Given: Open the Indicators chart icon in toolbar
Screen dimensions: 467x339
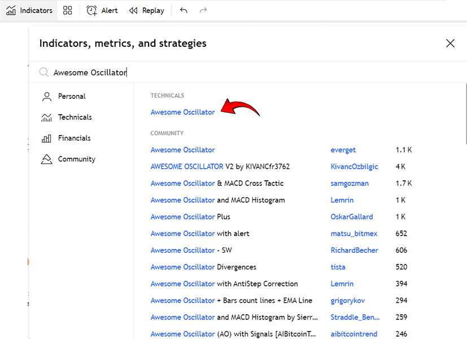Looking at the screenshot, I should (11, 10).
